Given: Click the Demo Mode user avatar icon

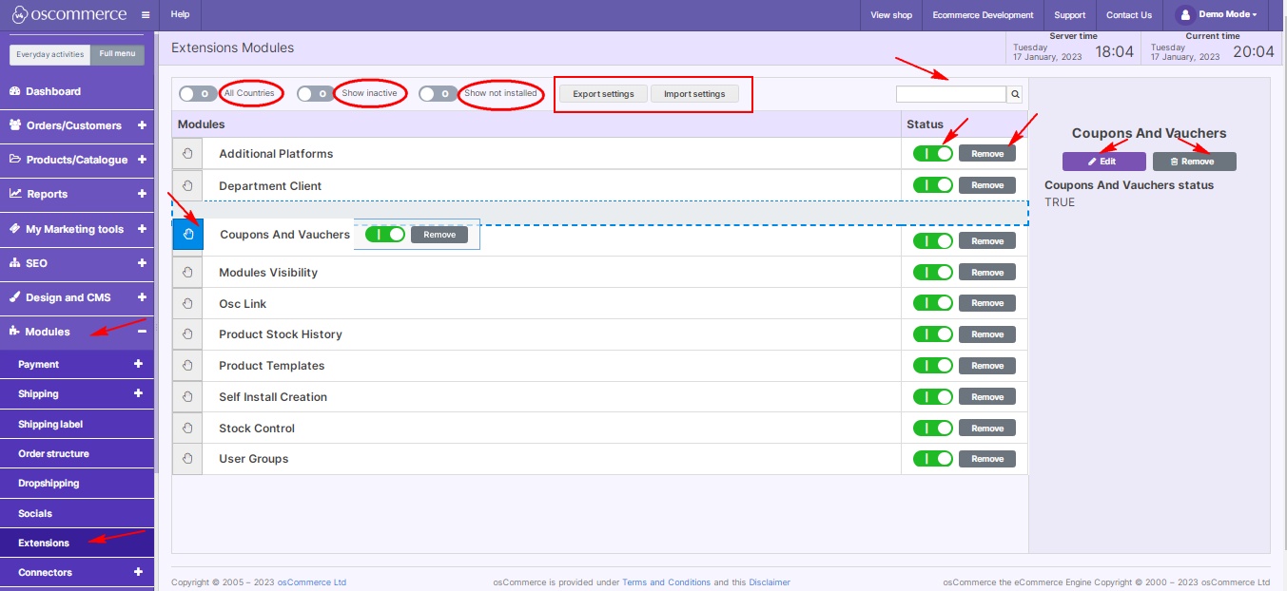Looking at the screenshot, I should pos(1184,15).
